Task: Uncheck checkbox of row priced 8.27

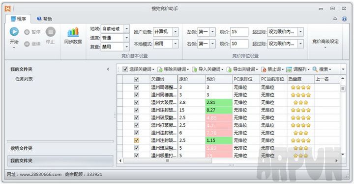Action: tap(137, 110)
